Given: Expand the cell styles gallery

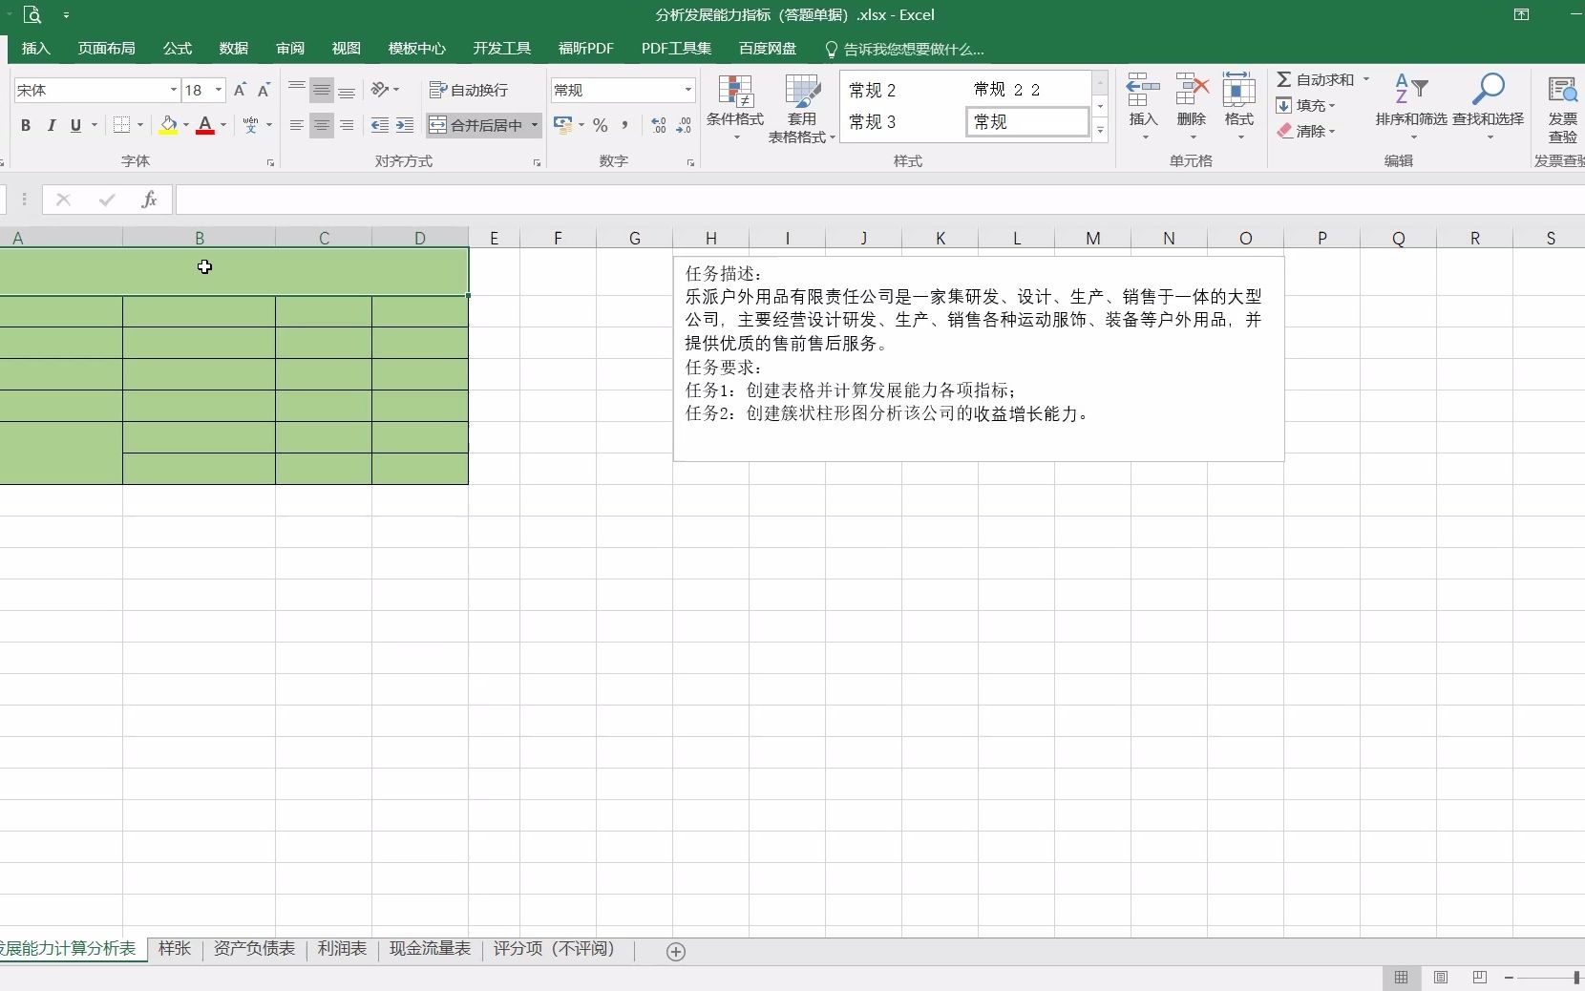Looking at the screenshot, I should [1100, 131].
